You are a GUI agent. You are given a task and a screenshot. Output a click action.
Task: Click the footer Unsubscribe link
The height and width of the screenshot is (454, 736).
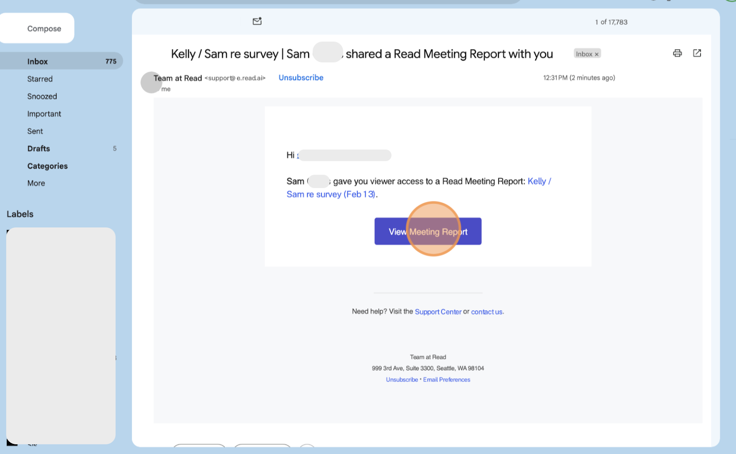point(402,380)
